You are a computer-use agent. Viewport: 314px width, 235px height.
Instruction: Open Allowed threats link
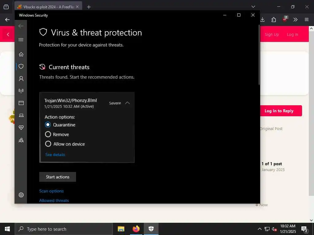(54, 200)
